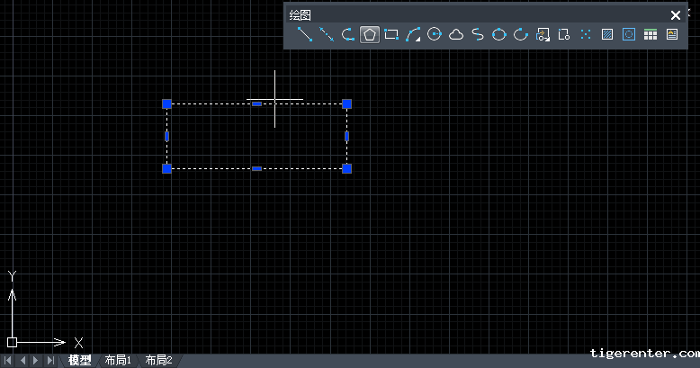Select the Polygon tool

[370, 35]
